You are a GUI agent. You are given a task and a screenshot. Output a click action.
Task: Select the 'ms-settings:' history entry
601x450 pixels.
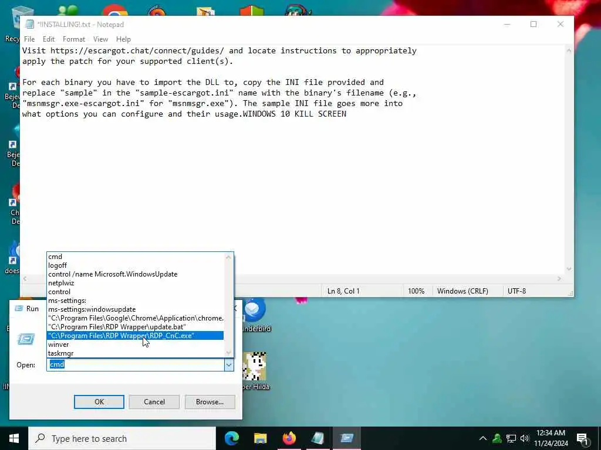point(136,301)
